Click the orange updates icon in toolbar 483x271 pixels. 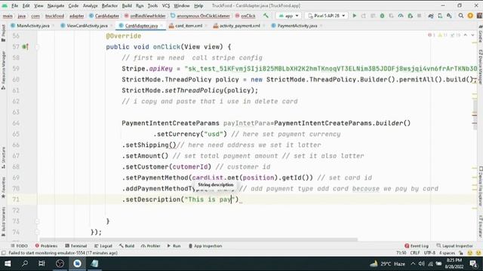470,16
